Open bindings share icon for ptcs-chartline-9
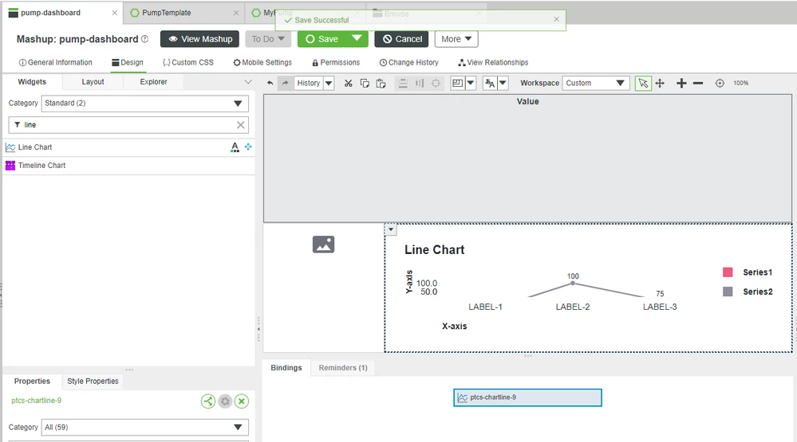The height and width of the screenshot is (442, 797). pyautogui.click(x=208, y=401)
